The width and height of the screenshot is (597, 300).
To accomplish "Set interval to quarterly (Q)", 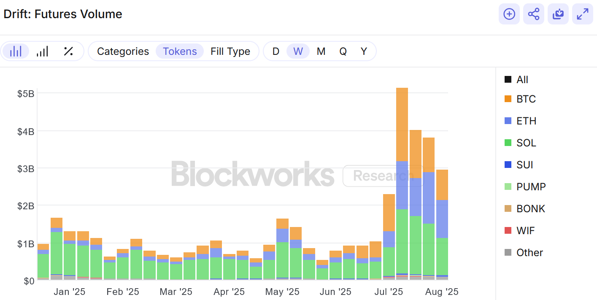I will point(343,51).
